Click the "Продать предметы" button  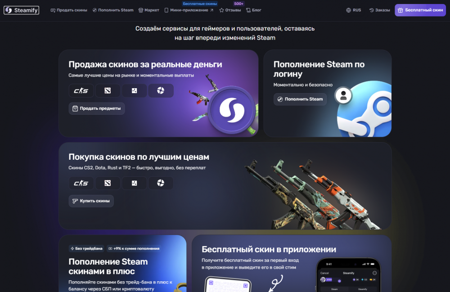pyautogui.click(x=97, y=108)
